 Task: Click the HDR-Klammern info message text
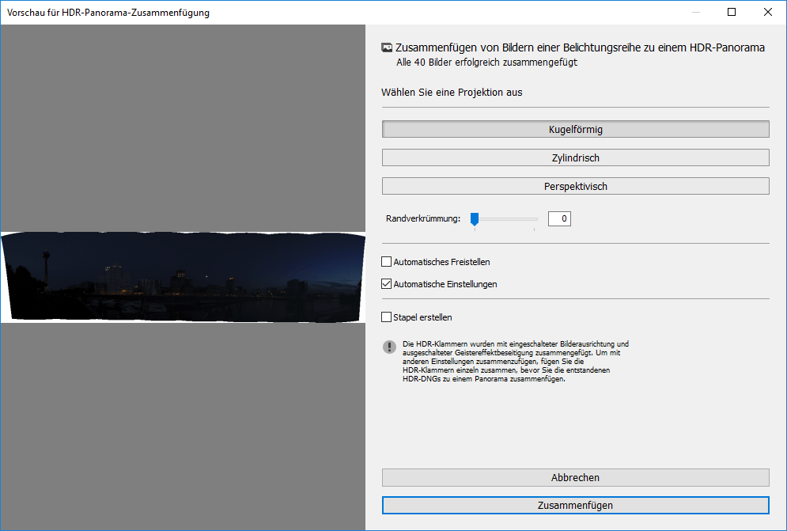coord(516,361)
